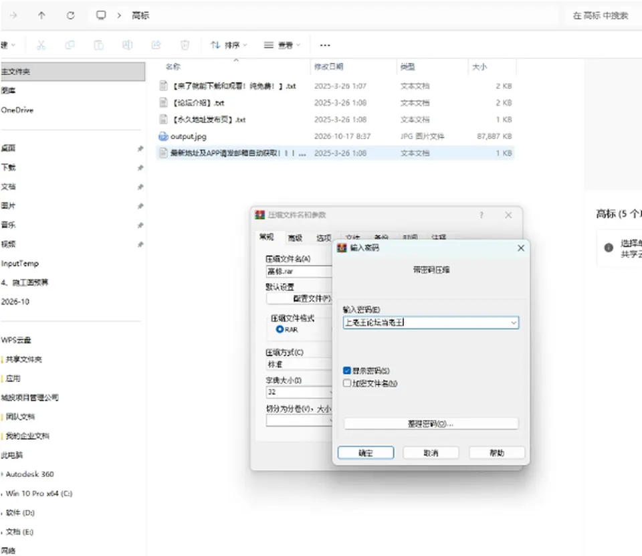The image size is (642, 556).
Task: Click the pin icon next to 音乐
Action: pyautogui.click(x=140, y=225)
